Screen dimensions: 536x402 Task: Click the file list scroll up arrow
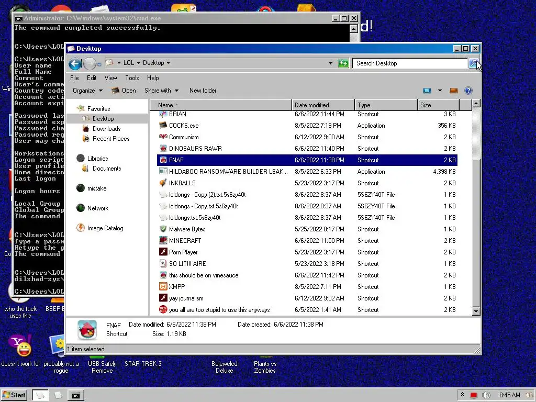(x=476, y=104)
